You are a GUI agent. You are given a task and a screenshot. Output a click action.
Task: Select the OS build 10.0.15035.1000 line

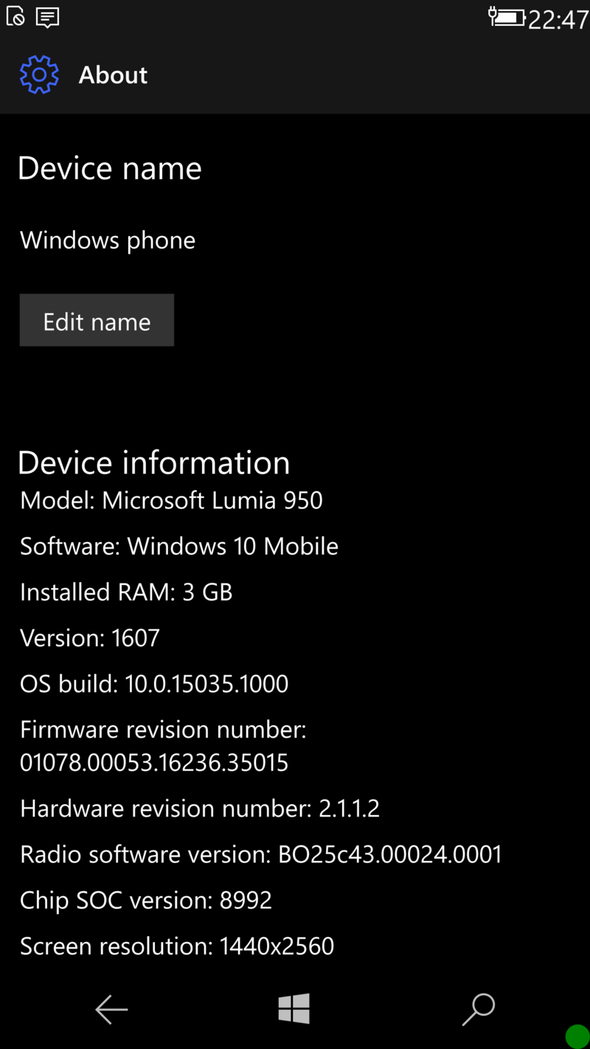click(x=154, y=684)
